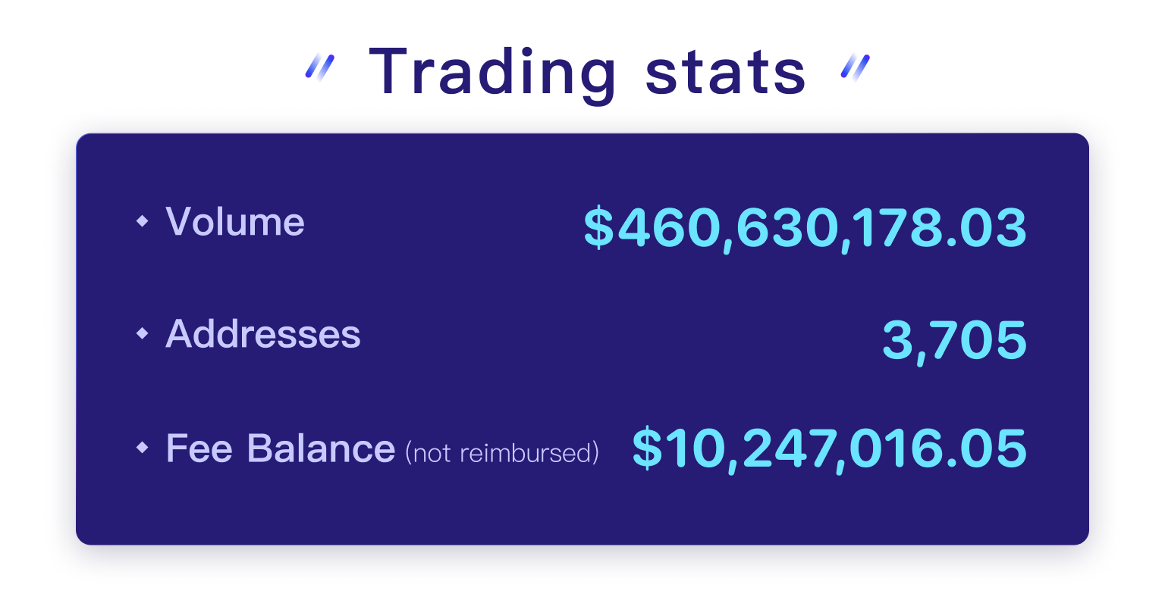Click the diamond bullet beside Volume
This screenshot has width=1165, height=606.
tap(143, 221)
